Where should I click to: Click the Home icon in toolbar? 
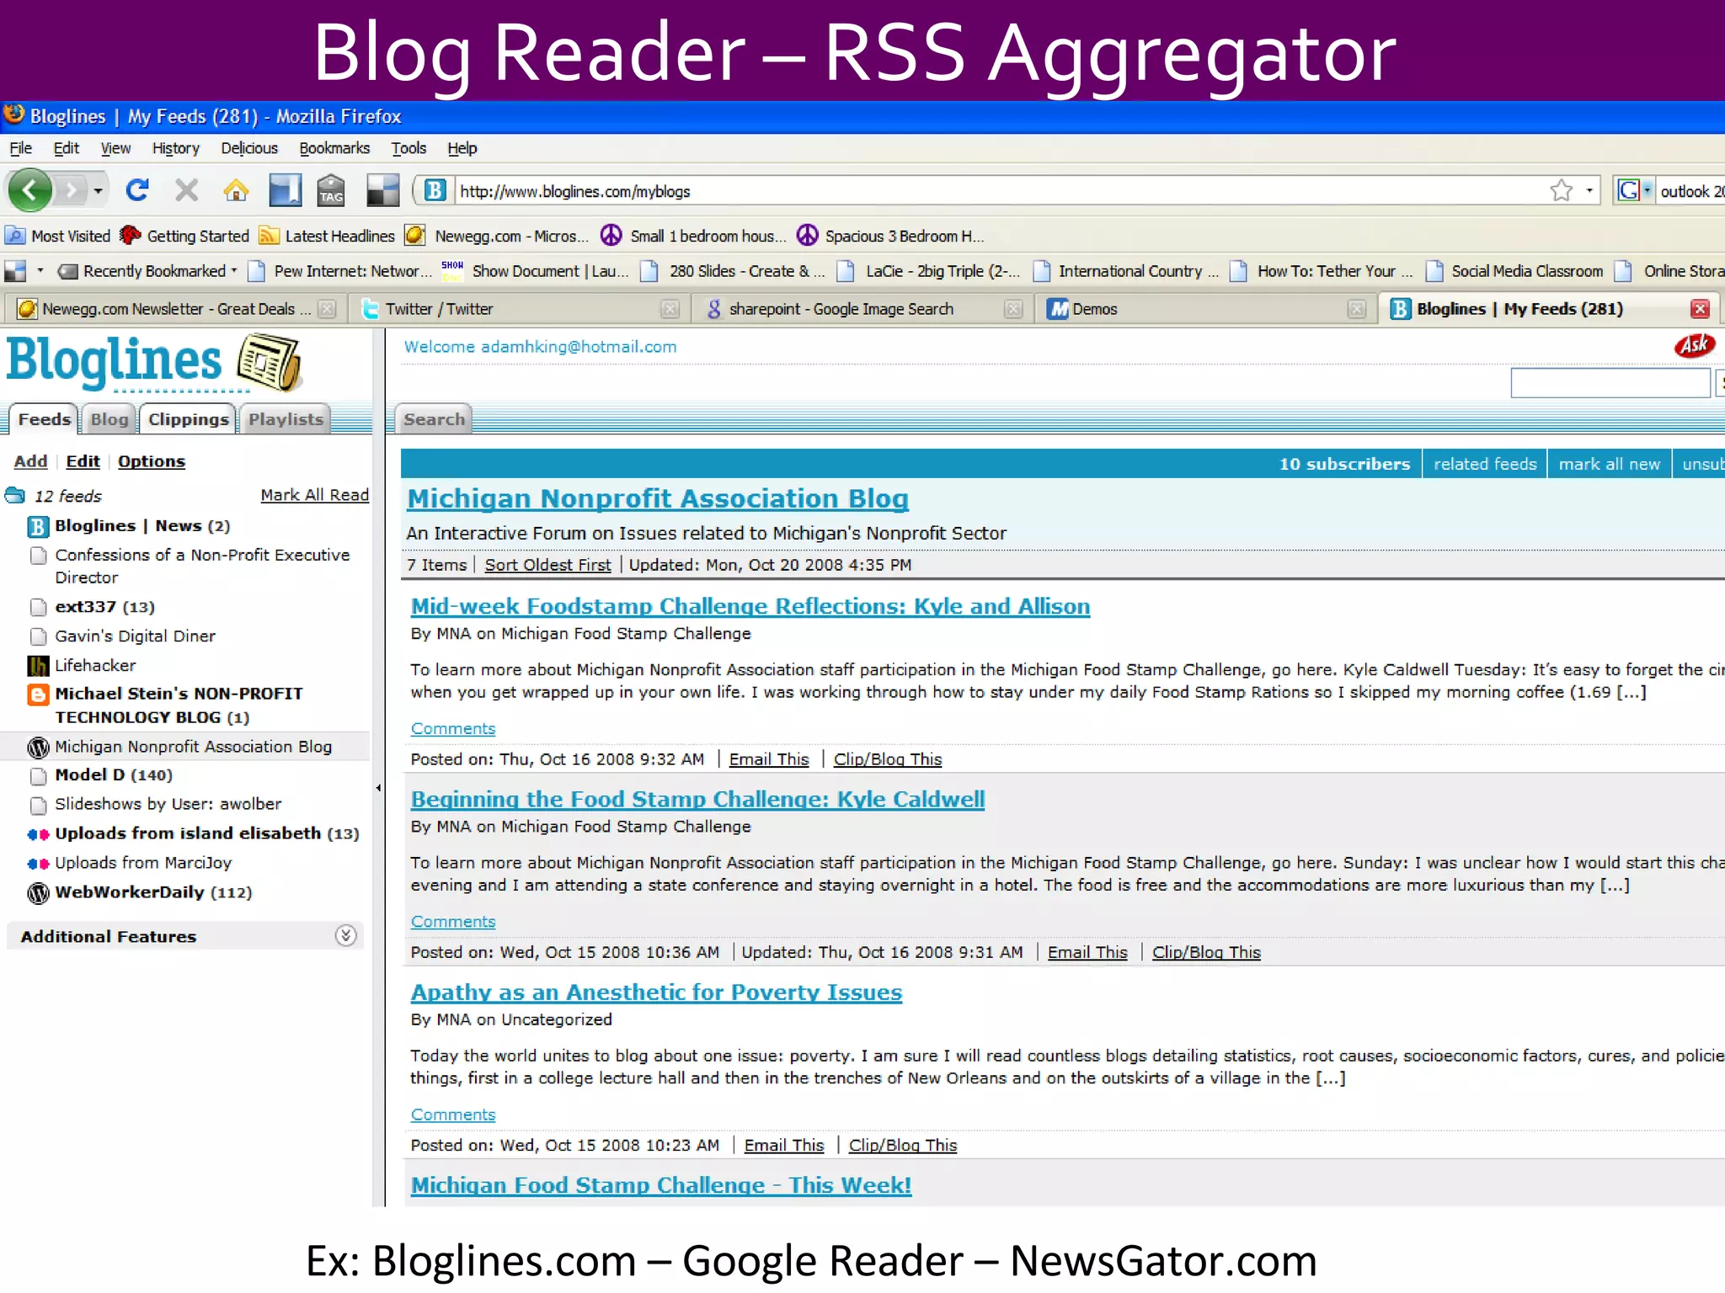[236, 191]
